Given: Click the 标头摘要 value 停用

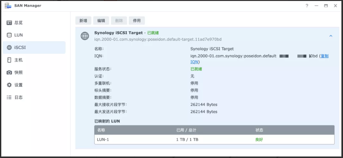Looking at the screenshot, I should tap(194, 90).
